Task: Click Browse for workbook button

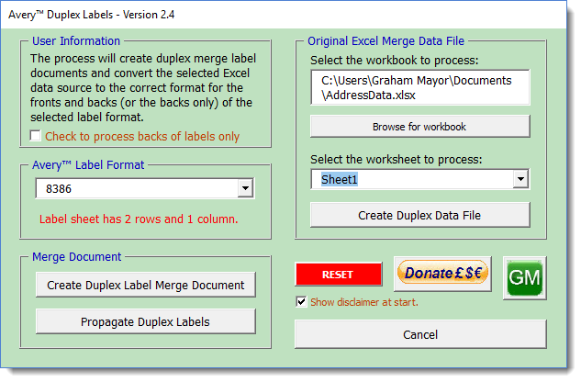Action: click(419, 127)
